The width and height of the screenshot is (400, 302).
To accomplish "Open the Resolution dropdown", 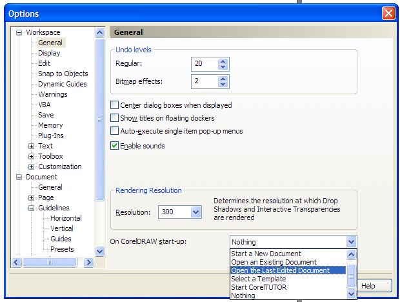I will click(x=196, y=212).
